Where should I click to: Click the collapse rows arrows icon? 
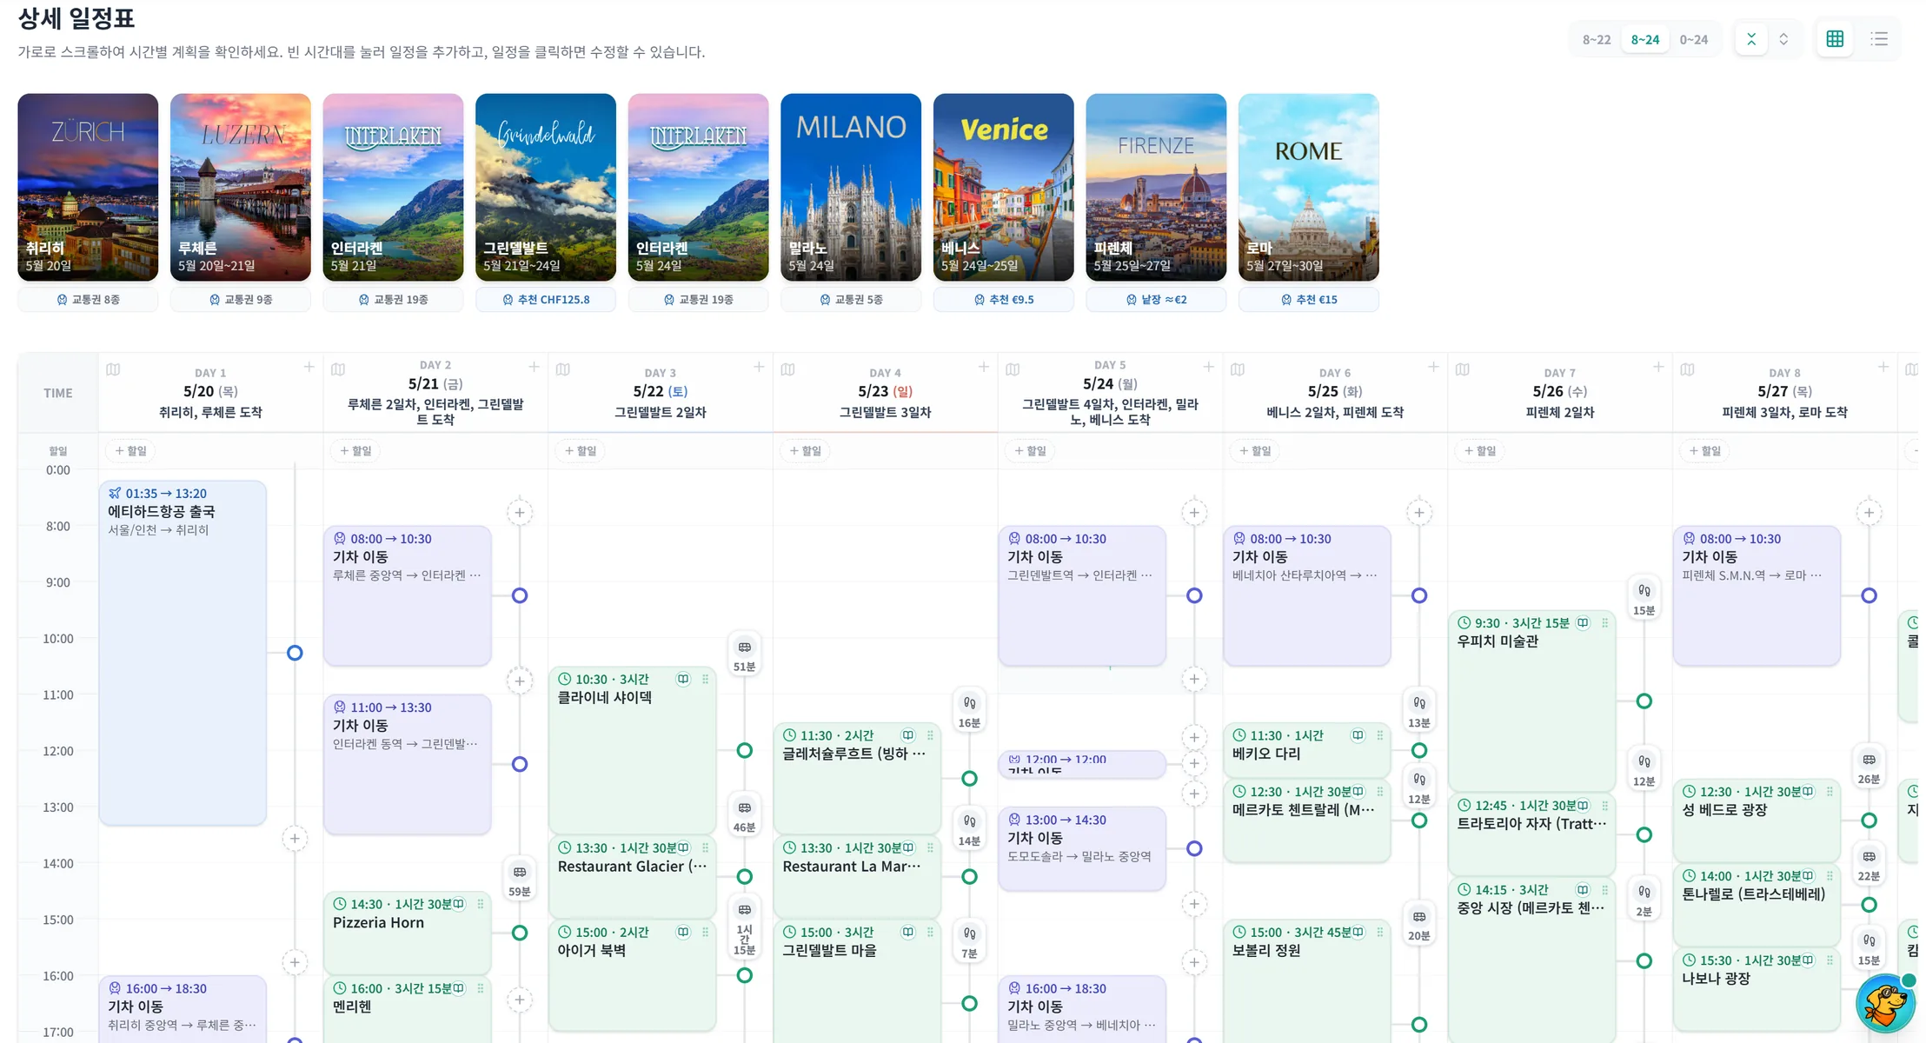pos(1751,39)
